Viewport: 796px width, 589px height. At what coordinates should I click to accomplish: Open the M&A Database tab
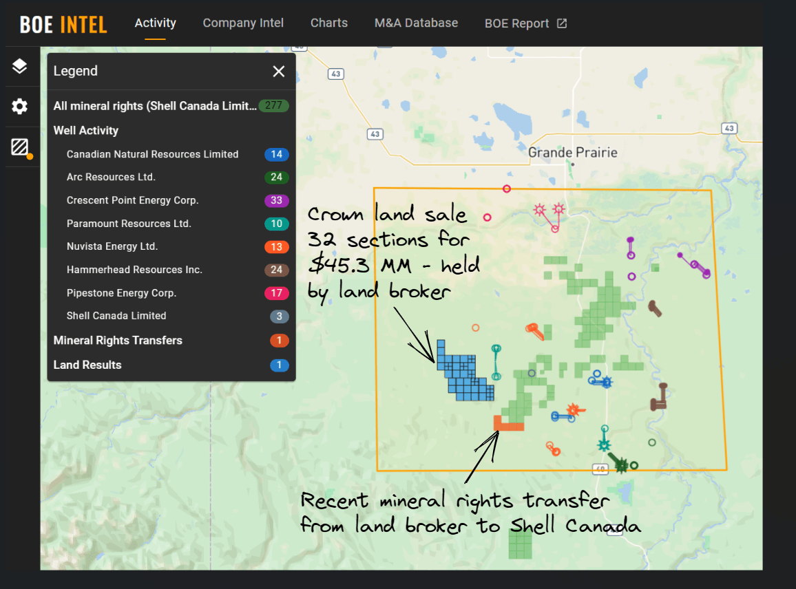coord(416,23)
